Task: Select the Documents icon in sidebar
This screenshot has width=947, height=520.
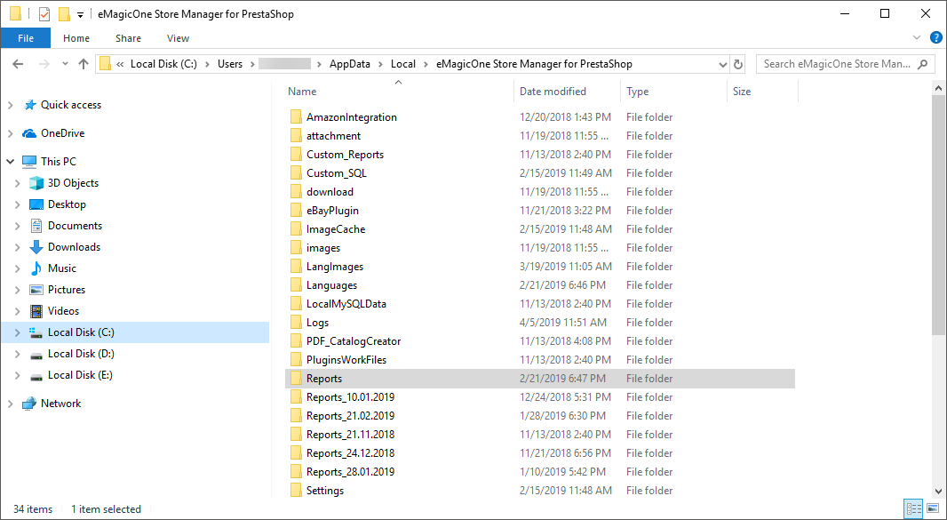Action: (x=36, y=226)
